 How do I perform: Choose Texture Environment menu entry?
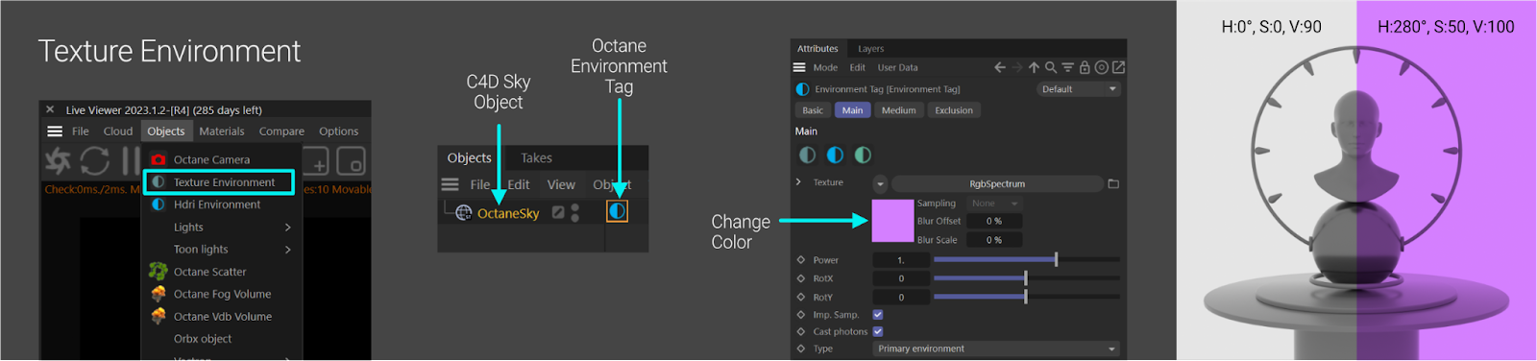tap(219, 181)
